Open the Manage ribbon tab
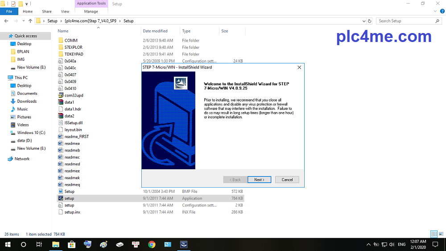Screen dimensions: 446x251 coord(91,12)
